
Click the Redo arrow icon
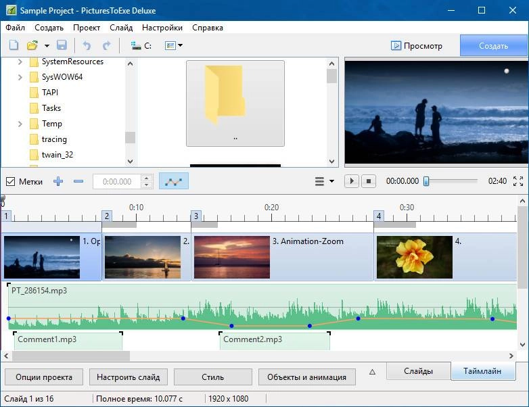pos(106,45)
